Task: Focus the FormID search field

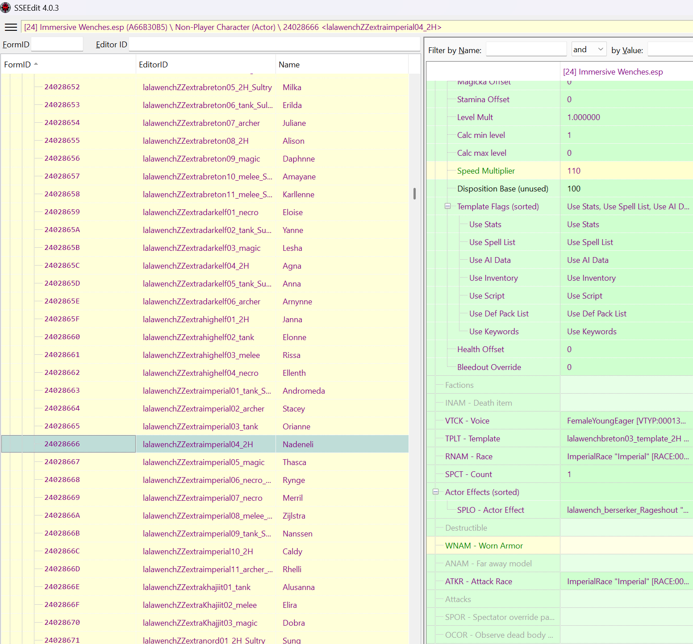Action: point(57,45)
